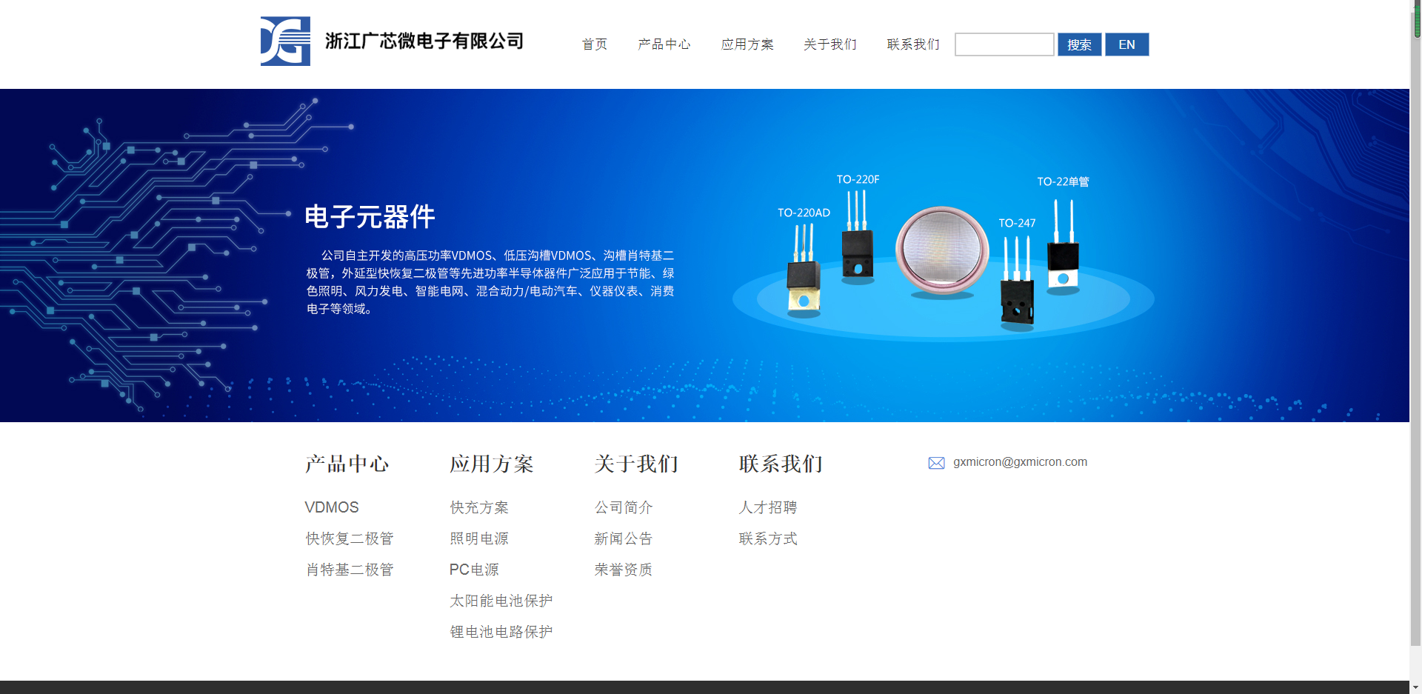The height and width of the screenshot is (694, 1422).
Task: Open 首页 in the navigation bar
Action: pyautogui.click(x=595, y=44)
